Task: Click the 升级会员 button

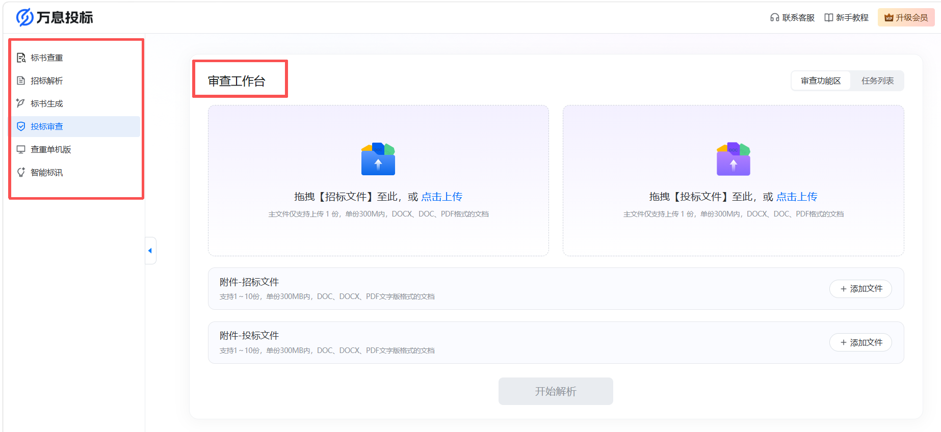Action: tap(906, 17)
